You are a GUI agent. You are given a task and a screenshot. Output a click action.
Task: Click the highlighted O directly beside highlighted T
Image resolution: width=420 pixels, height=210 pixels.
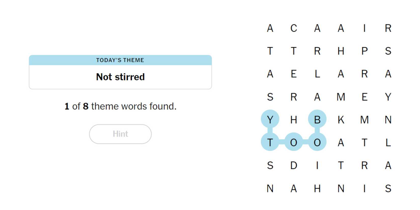[x=293, y=143]
